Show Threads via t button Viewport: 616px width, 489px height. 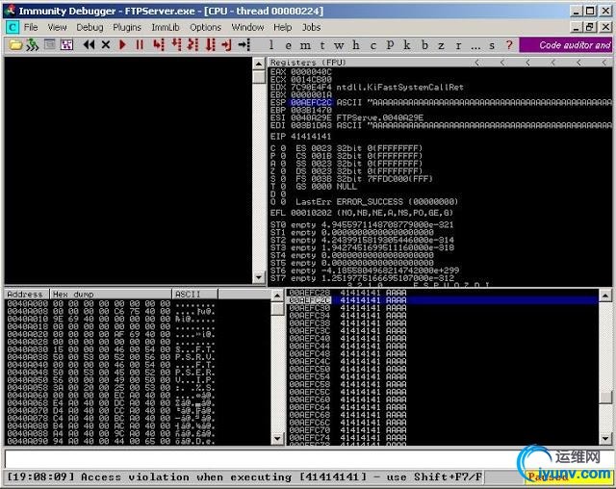click(322, 45)
